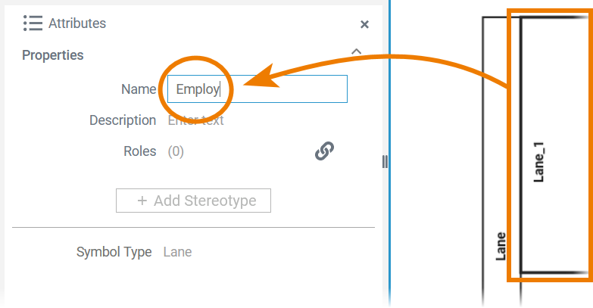
Task: Open the Roles link icon
Action: point(324,151)
